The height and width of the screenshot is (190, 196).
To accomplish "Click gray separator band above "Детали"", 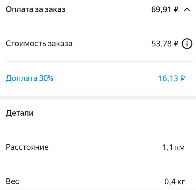I will click(x=98, y=98).
